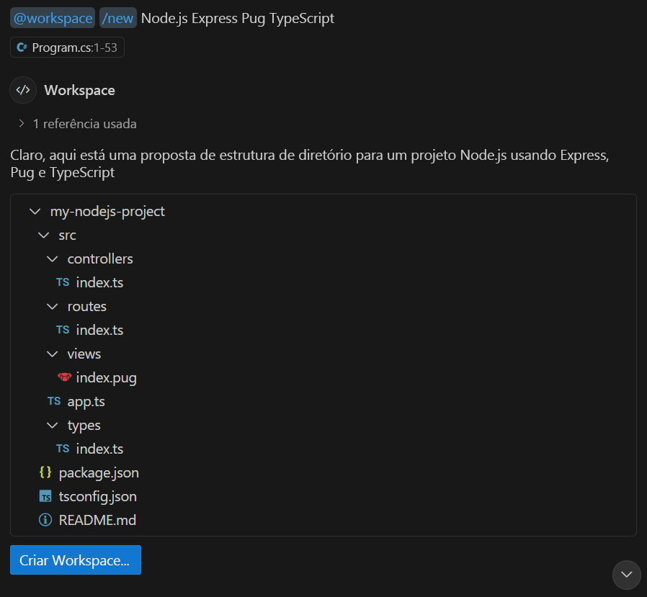Click the TS icon under the types folder

tap(62, 449)
